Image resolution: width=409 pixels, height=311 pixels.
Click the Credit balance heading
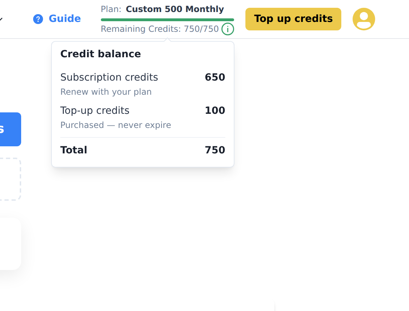coord(101,54)
